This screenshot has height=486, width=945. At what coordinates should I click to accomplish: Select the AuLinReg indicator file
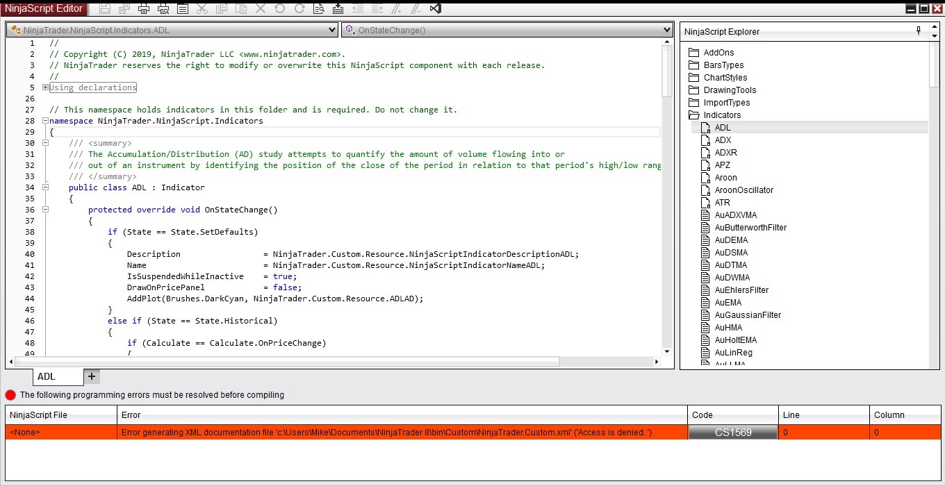725,353
